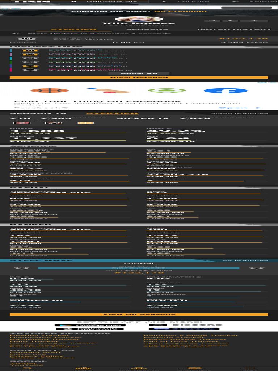Open More menu in bottom navigation
The height and width of the screenshot is (371, 278).
pos(250,369)
